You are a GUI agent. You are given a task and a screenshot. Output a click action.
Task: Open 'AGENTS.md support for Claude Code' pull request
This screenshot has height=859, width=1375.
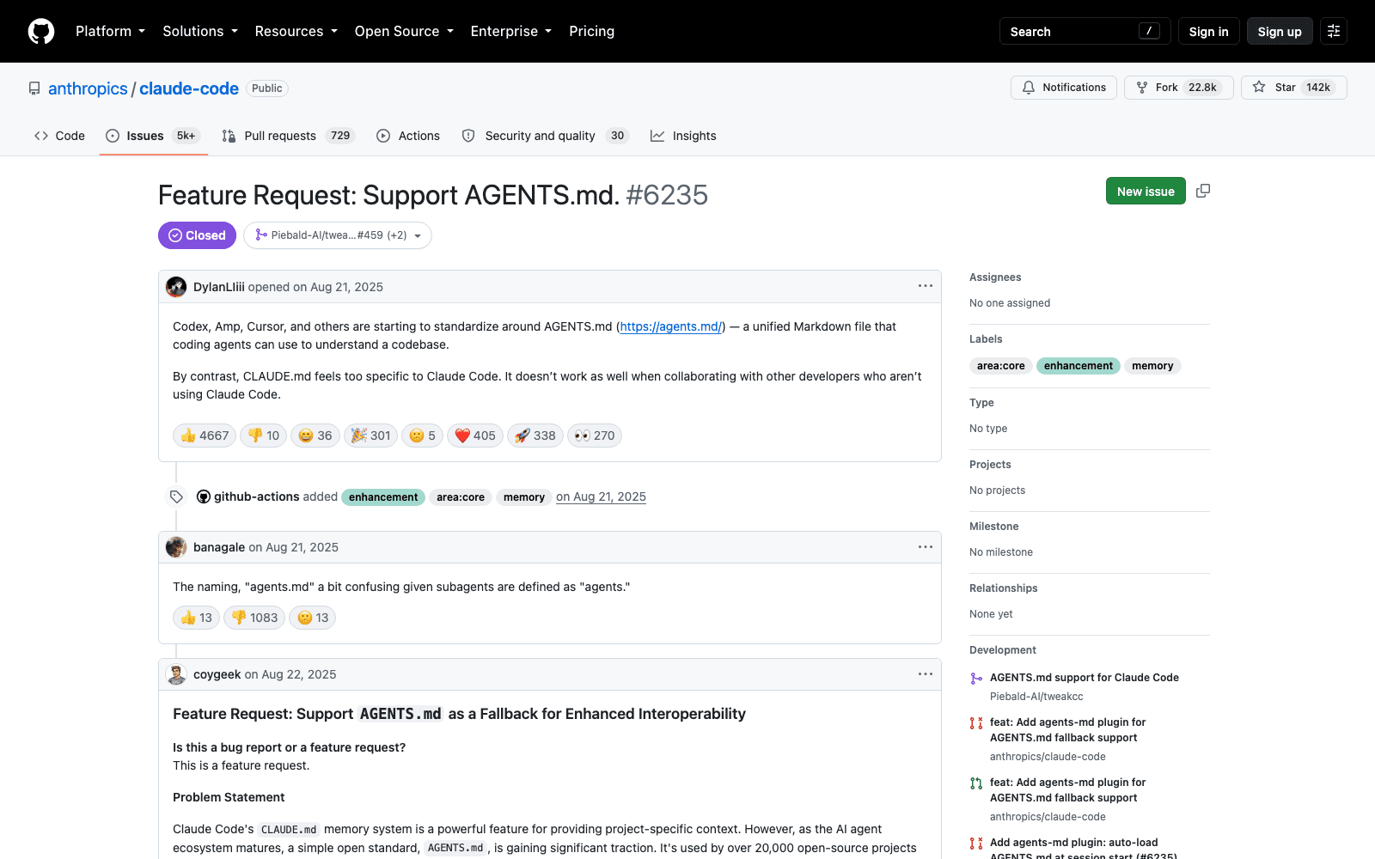click(1085, 678)
